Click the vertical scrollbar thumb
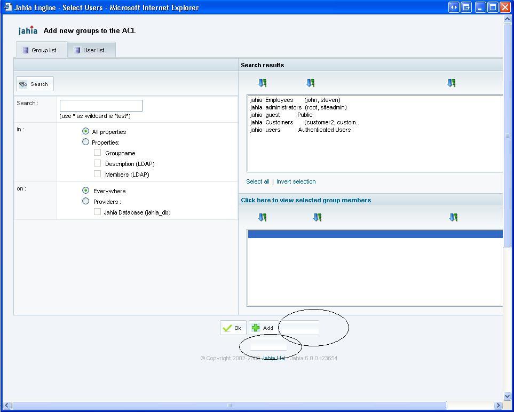This screenshot has width=514, height=412. [507, 136]
